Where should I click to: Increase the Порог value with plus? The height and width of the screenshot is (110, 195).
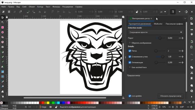pos(183,38)
